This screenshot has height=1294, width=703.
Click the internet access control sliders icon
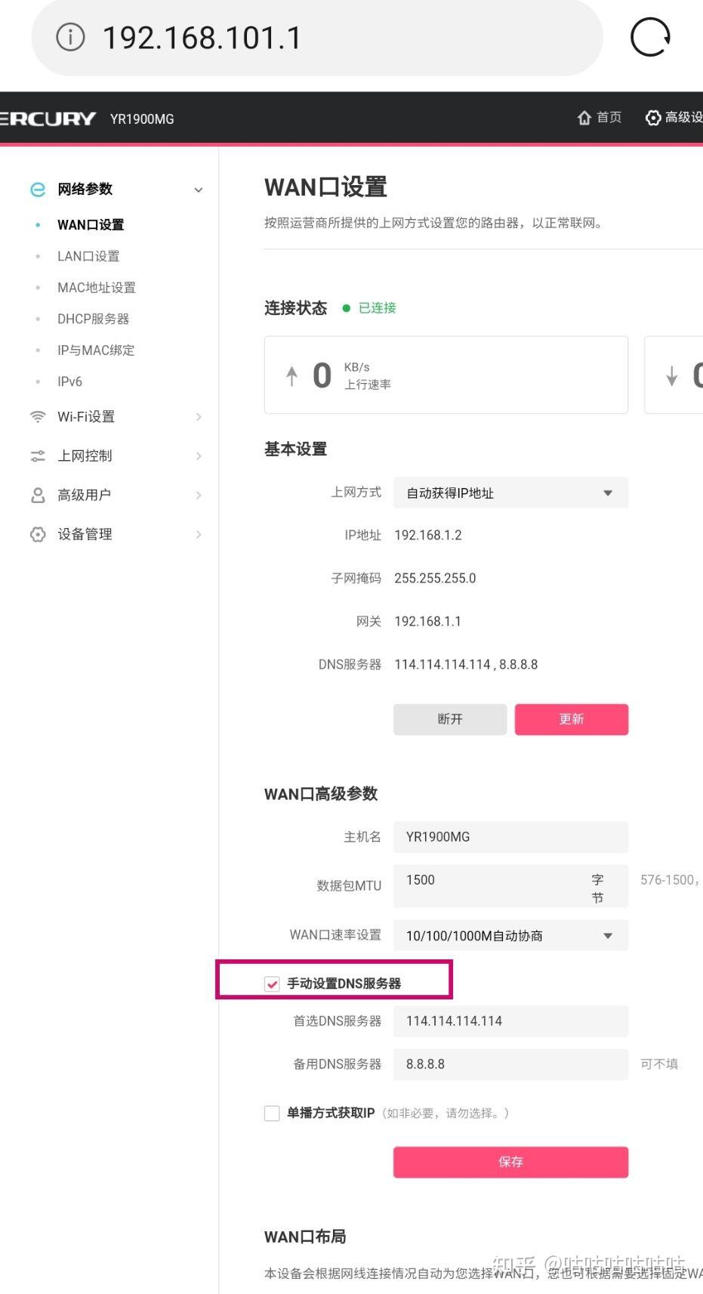click(x=37, y=456)
